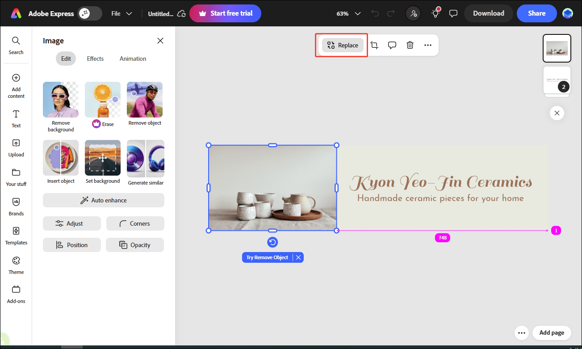The image size is (582, 349).
Task: Click the Replace button
Action: 342,45
